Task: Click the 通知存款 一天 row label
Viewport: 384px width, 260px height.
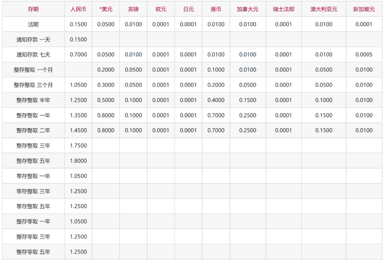Action: [x=33, y=40]
